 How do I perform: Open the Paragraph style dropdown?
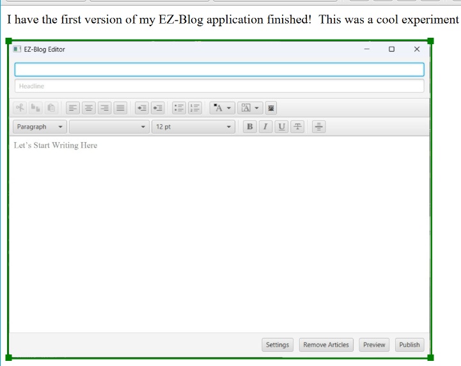click(x=40, y=127)
